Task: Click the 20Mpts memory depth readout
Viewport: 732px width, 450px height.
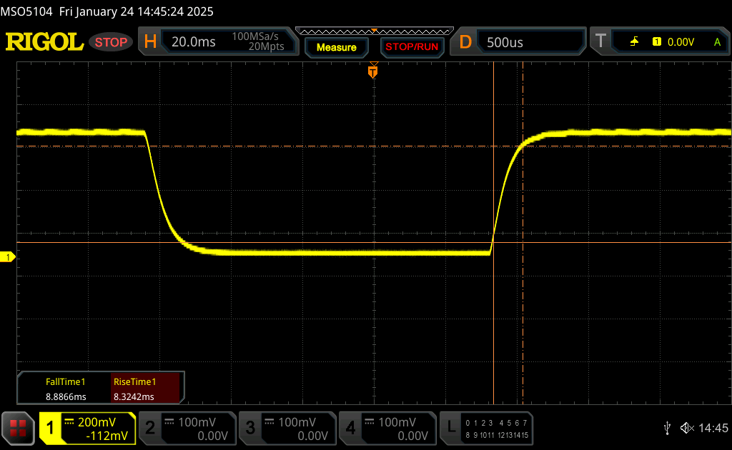Action: [x=266, y=46]
